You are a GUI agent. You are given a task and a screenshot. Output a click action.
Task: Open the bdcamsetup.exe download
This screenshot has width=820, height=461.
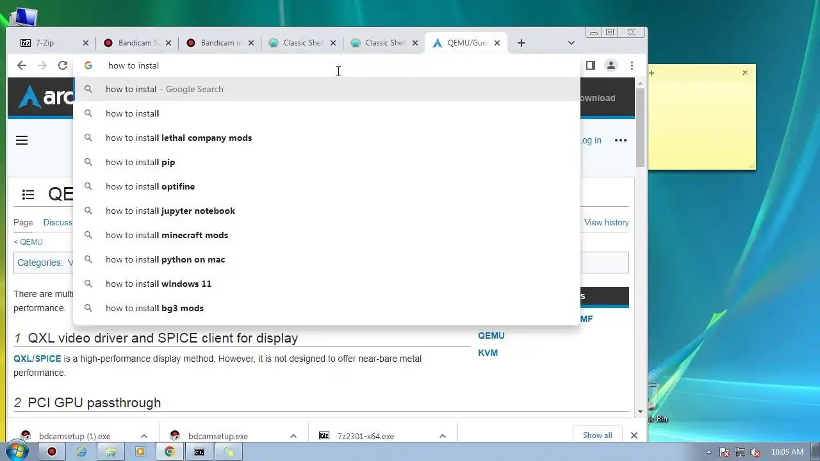(218, 436)
